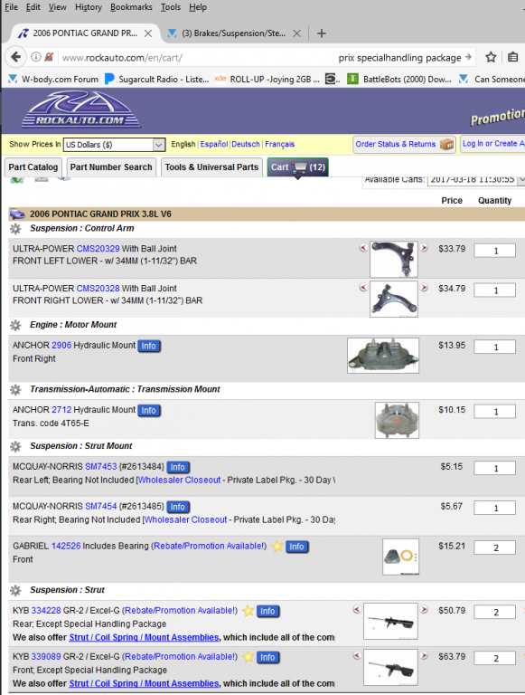525x695 pixels.
Task: Open the ANCHOR 2906 mount thumbnail
Action: [x=383, y=356]
